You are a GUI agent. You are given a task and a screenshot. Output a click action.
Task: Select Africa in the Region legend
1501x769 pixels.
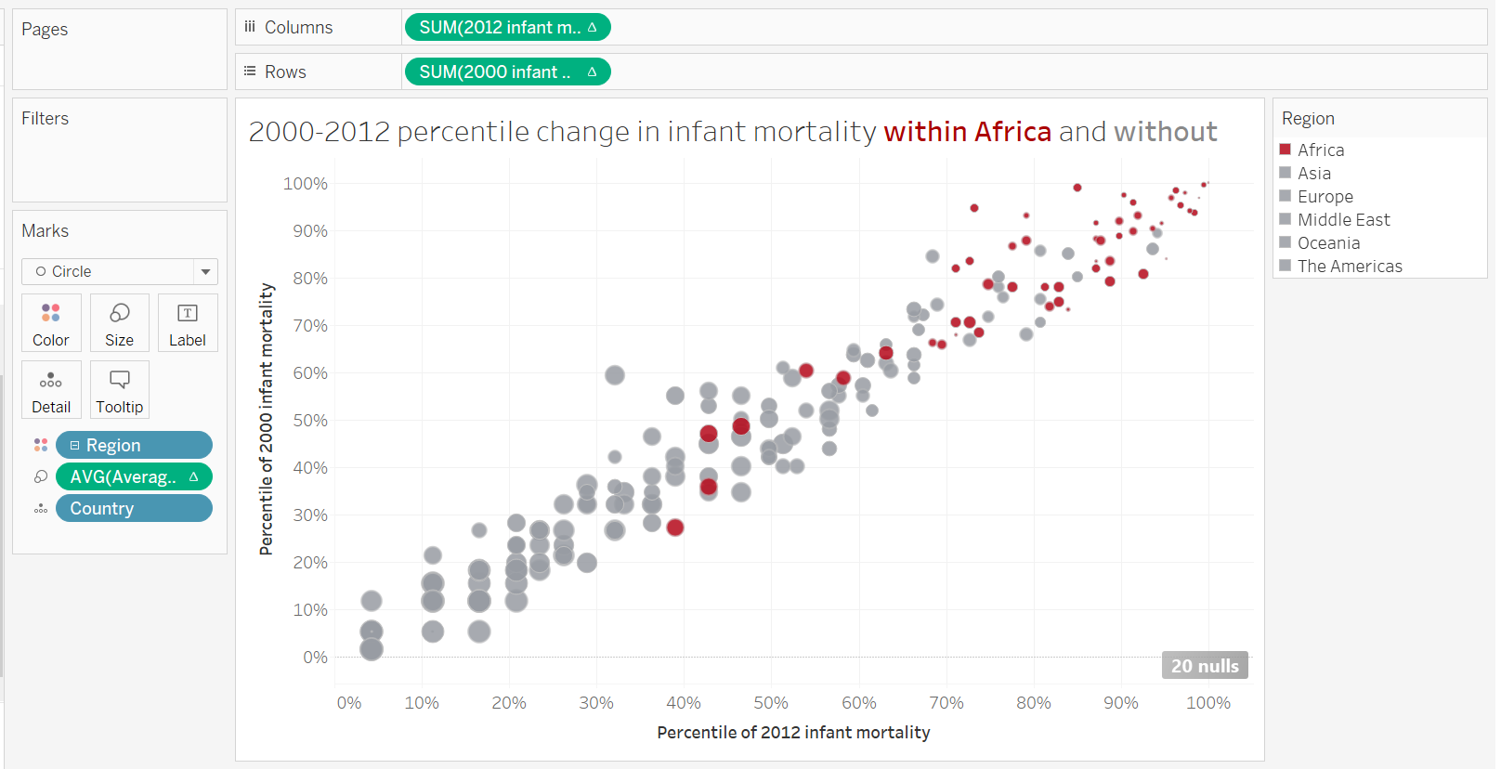tap(1319, 150)
